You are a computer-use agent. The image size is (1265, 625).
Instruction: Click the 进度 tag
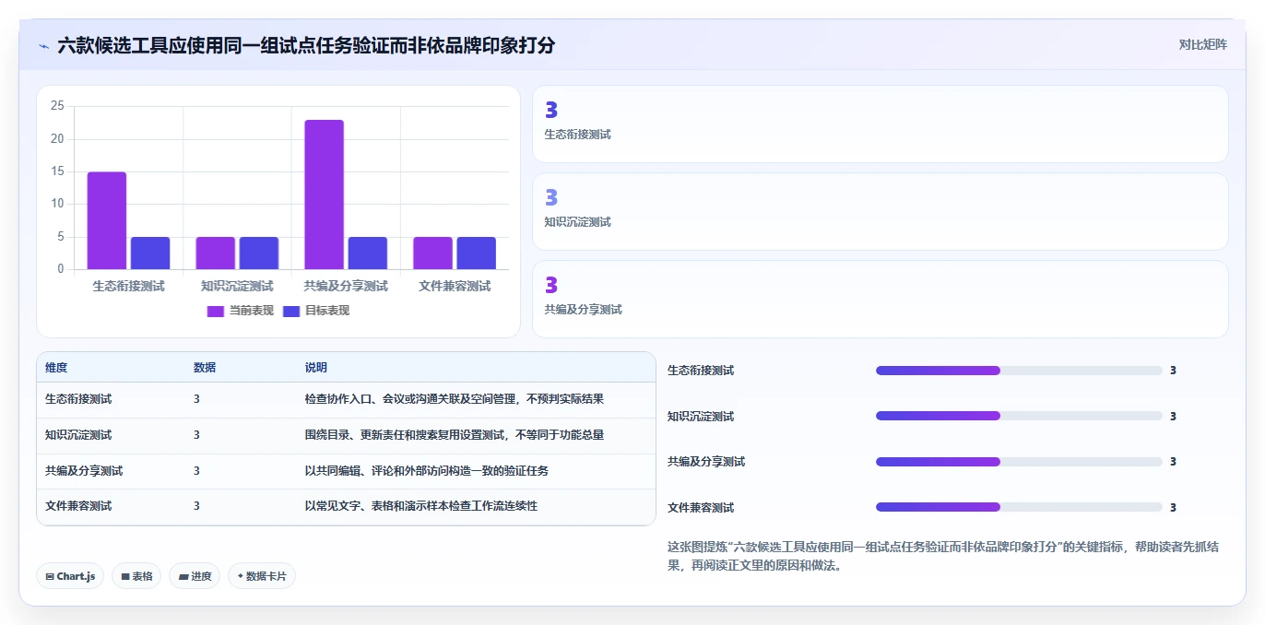[x=195, y=576]
